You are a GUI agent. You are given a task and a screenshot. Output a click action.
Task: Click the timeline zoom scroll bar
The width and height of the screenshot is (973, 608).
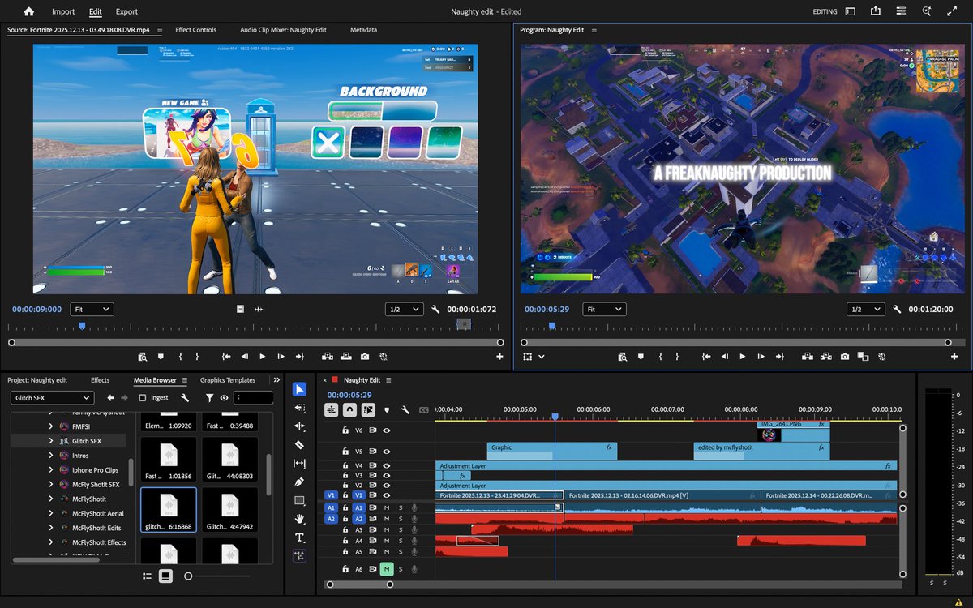click(359, 584)
